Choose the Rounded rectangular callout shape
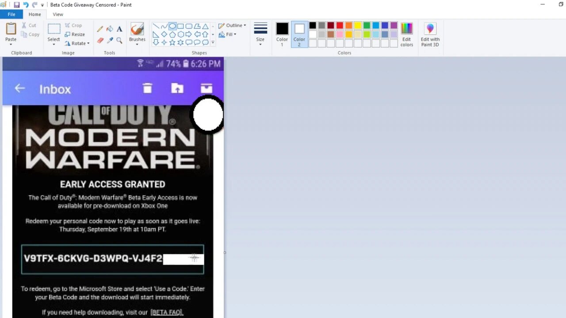 (x=189, y=42)
